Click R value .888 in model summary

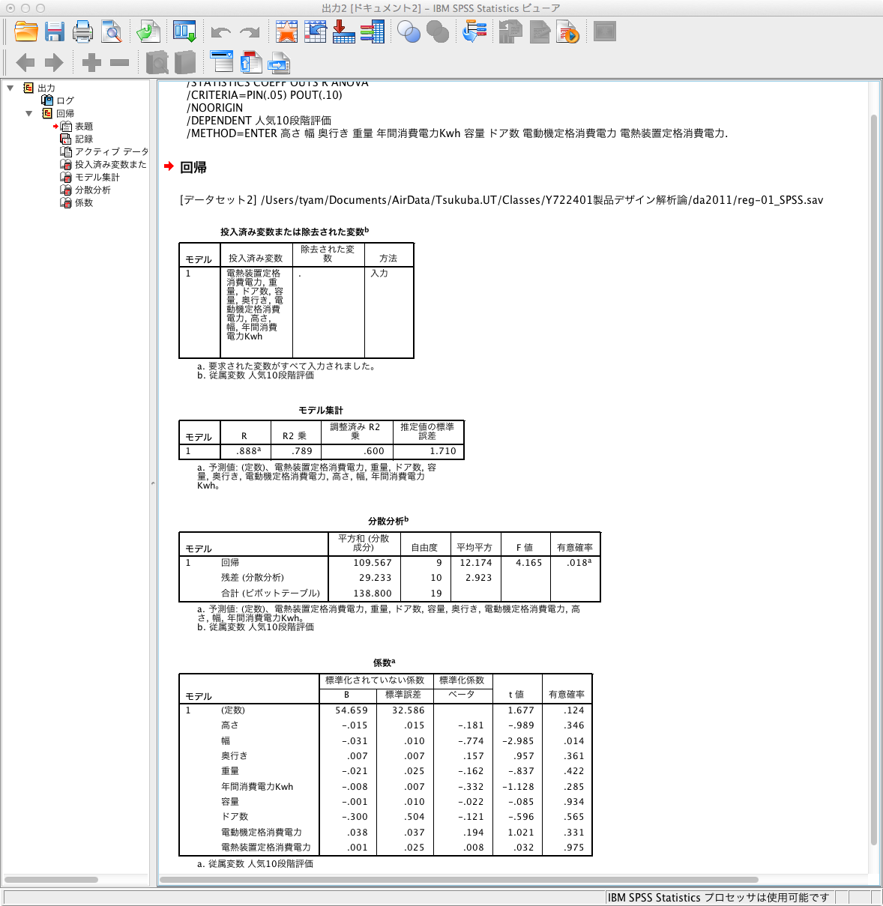coord(248,451)
